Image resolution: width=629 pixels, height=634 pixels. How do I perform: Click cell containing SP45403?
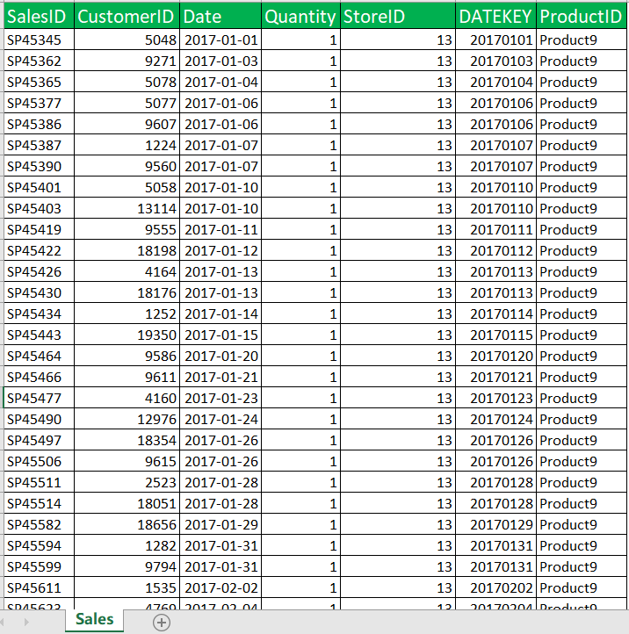[x=39, y=208]
